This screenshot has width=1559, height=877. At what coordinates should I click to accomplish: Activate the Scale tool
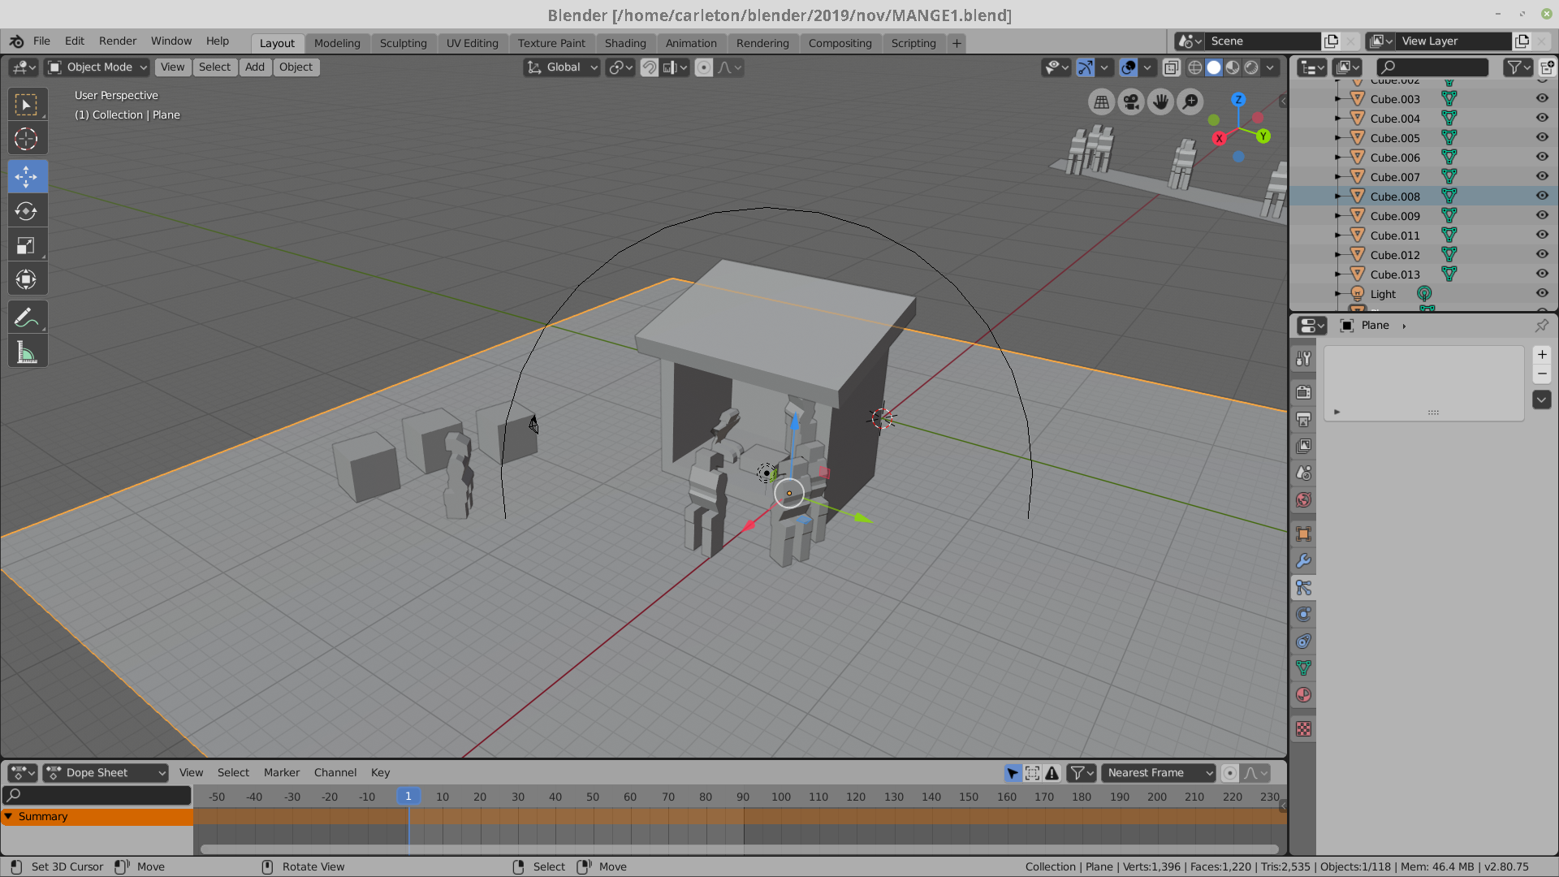coord(26,245)
